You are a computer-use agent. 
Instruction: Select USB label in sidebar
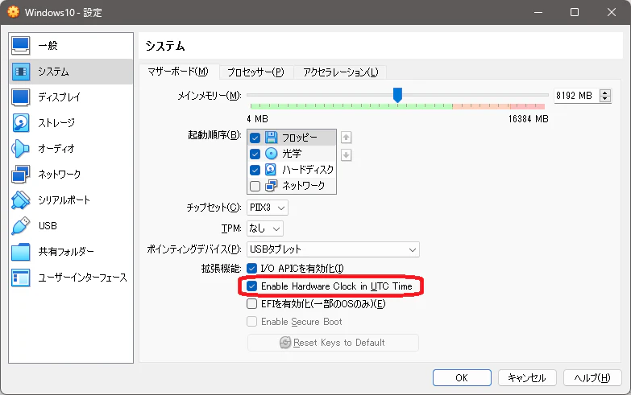pyautogui.click(x=48, y=226)
